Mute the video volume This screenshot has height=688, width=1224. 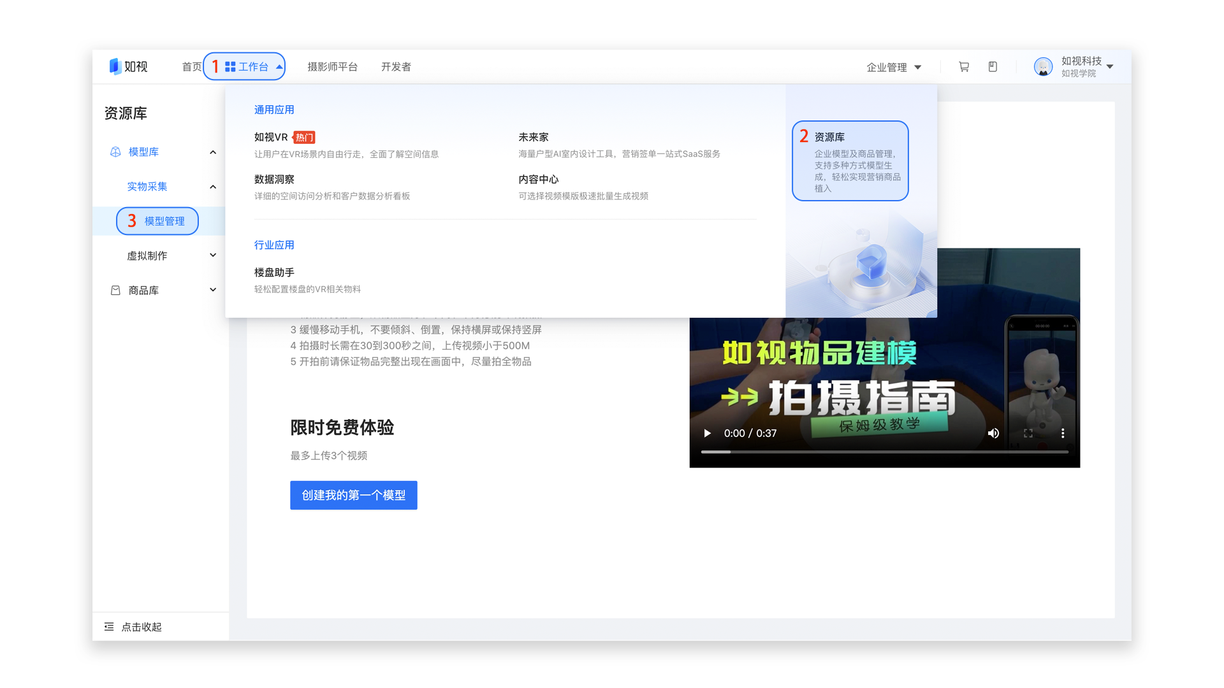(x=993, y=433)
